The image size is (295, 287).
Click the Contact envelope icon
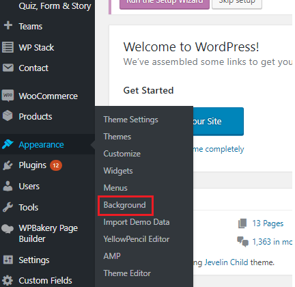click(x=8, y=68)
